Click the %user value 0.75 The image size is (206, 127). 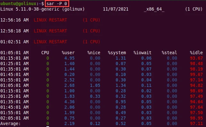(70, 118)
